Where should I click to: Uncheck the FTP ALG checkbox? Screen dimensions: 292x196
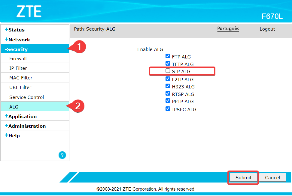click(x=168, y=56)
